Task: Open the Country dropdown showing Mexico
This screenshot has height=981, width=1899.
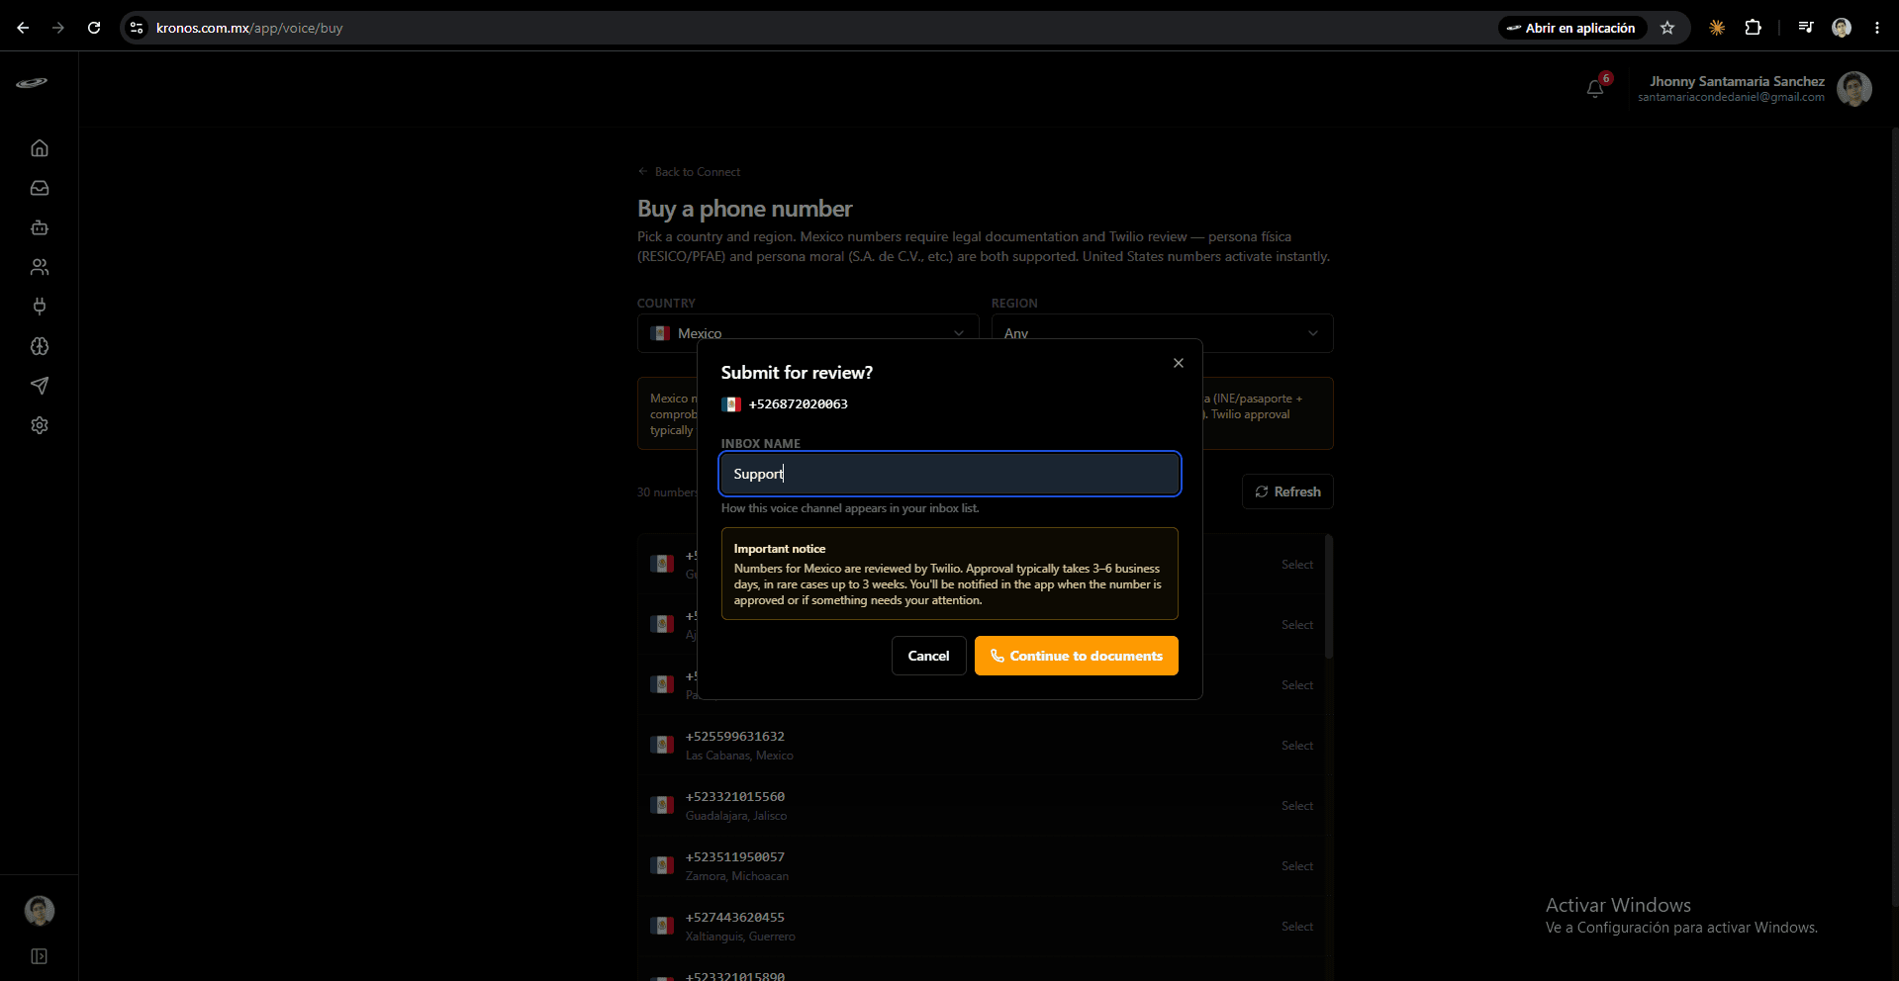Action: pyautogui.click(x=807, y=333)
